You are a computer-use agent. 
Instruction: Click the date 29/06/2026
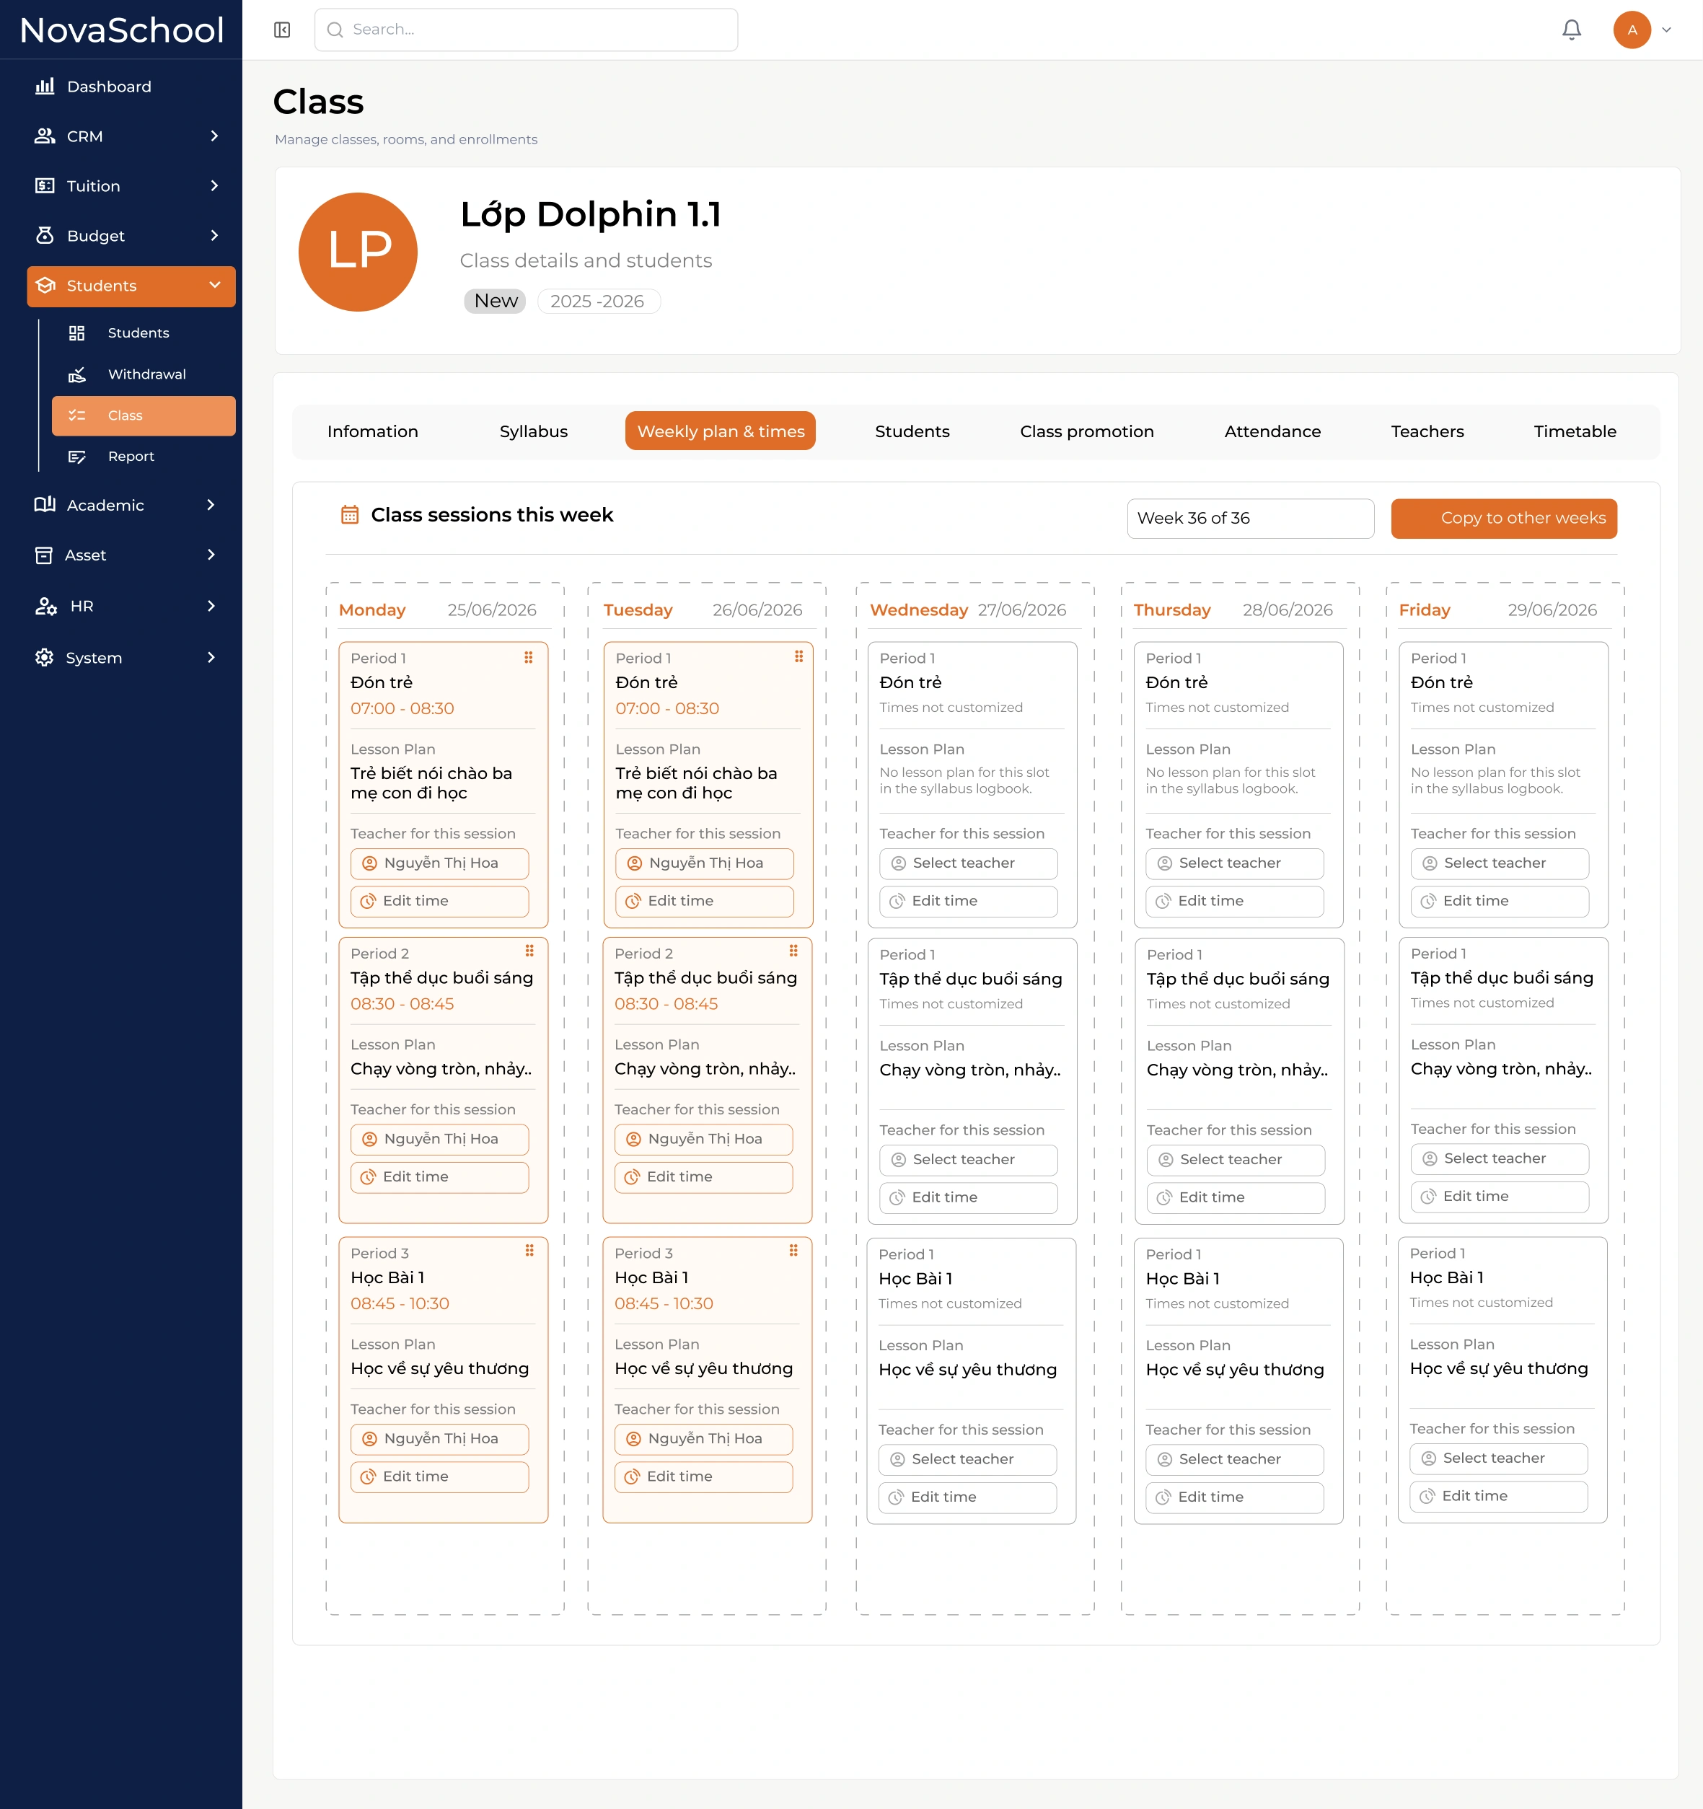1552,611
